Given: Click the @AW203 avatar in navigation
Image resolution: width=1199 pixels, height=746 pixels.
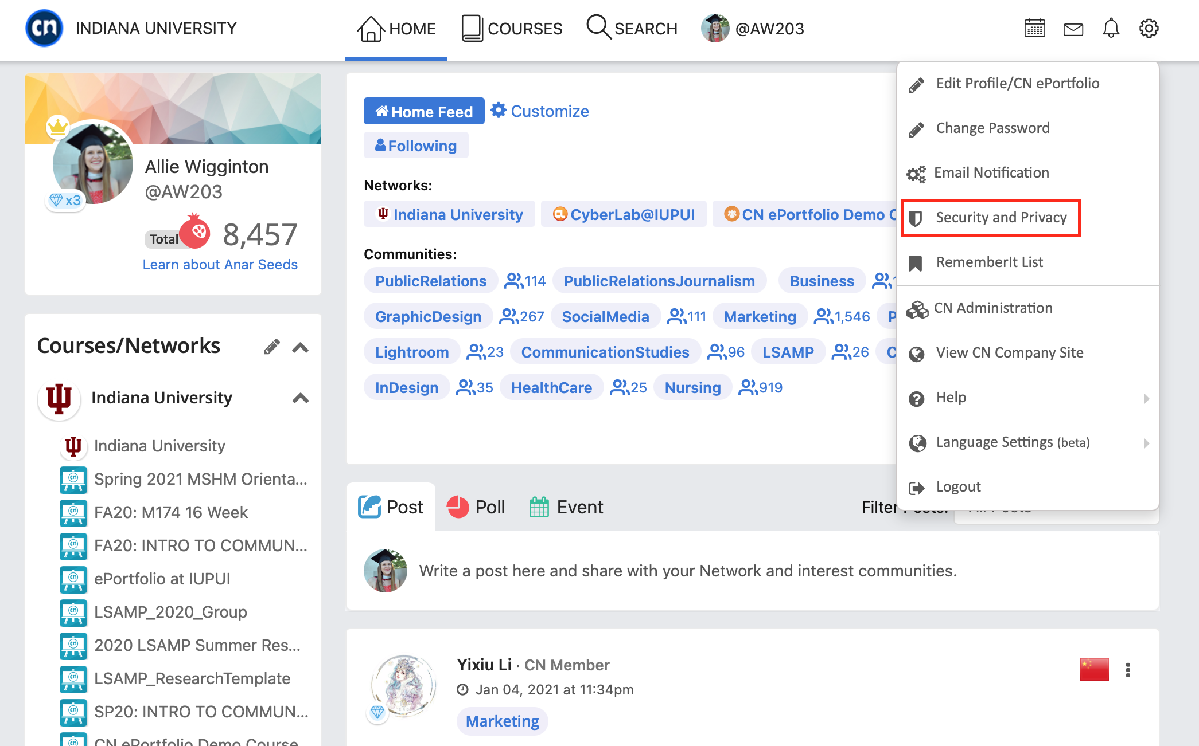Looking at the screenshot, I should point(715,28).
